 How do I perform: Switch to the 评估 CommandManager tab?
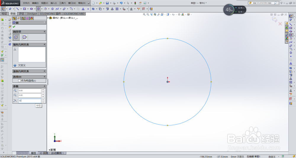pyautogui.click(x=22, y=14)
